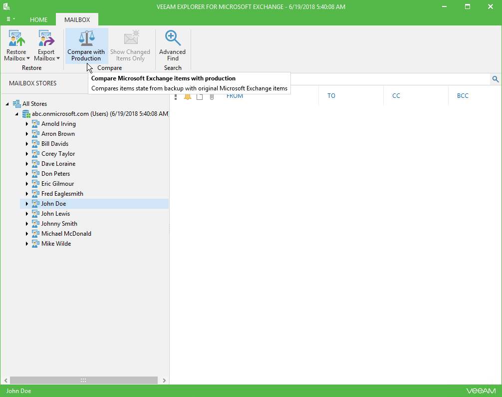Click Dave Loraine's mailbox icon
This screenshot has width=502, height=397.
click(x=35, y=164)
